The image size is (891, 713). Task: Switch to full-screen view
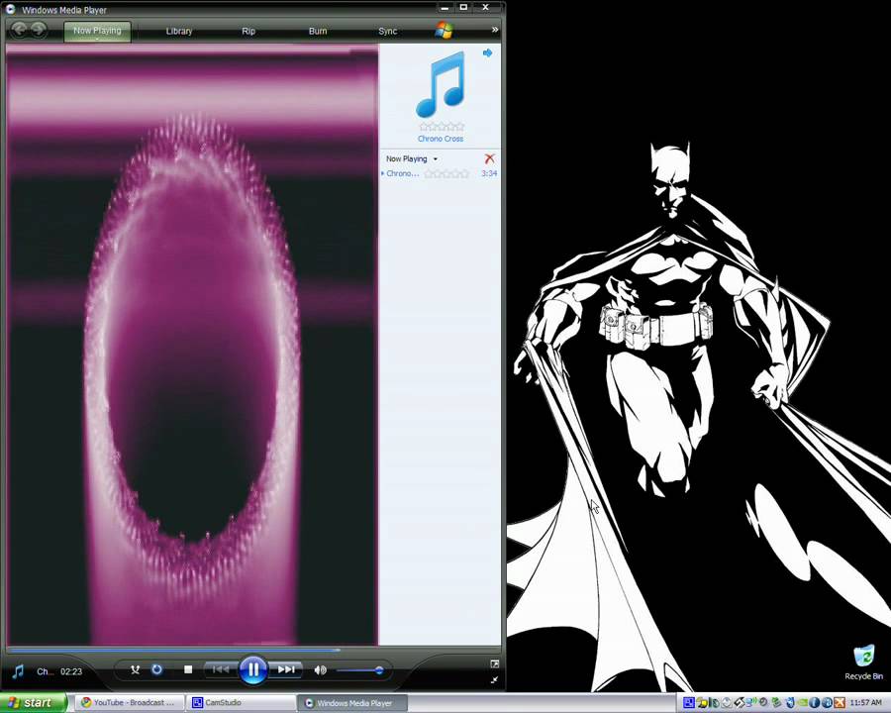[x=494, y=664]
